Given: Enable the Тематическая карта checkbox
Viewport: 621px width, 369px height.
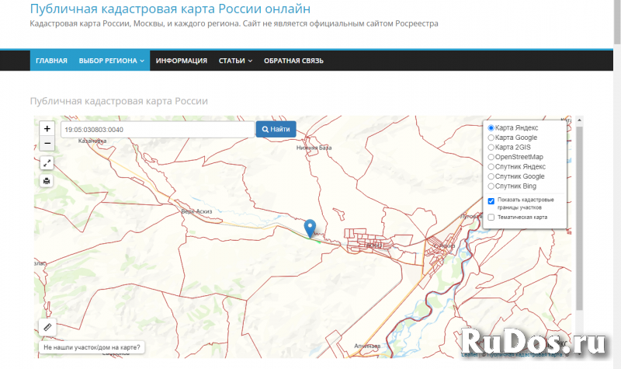Looking at the screenshot, I should pos(491,218).
